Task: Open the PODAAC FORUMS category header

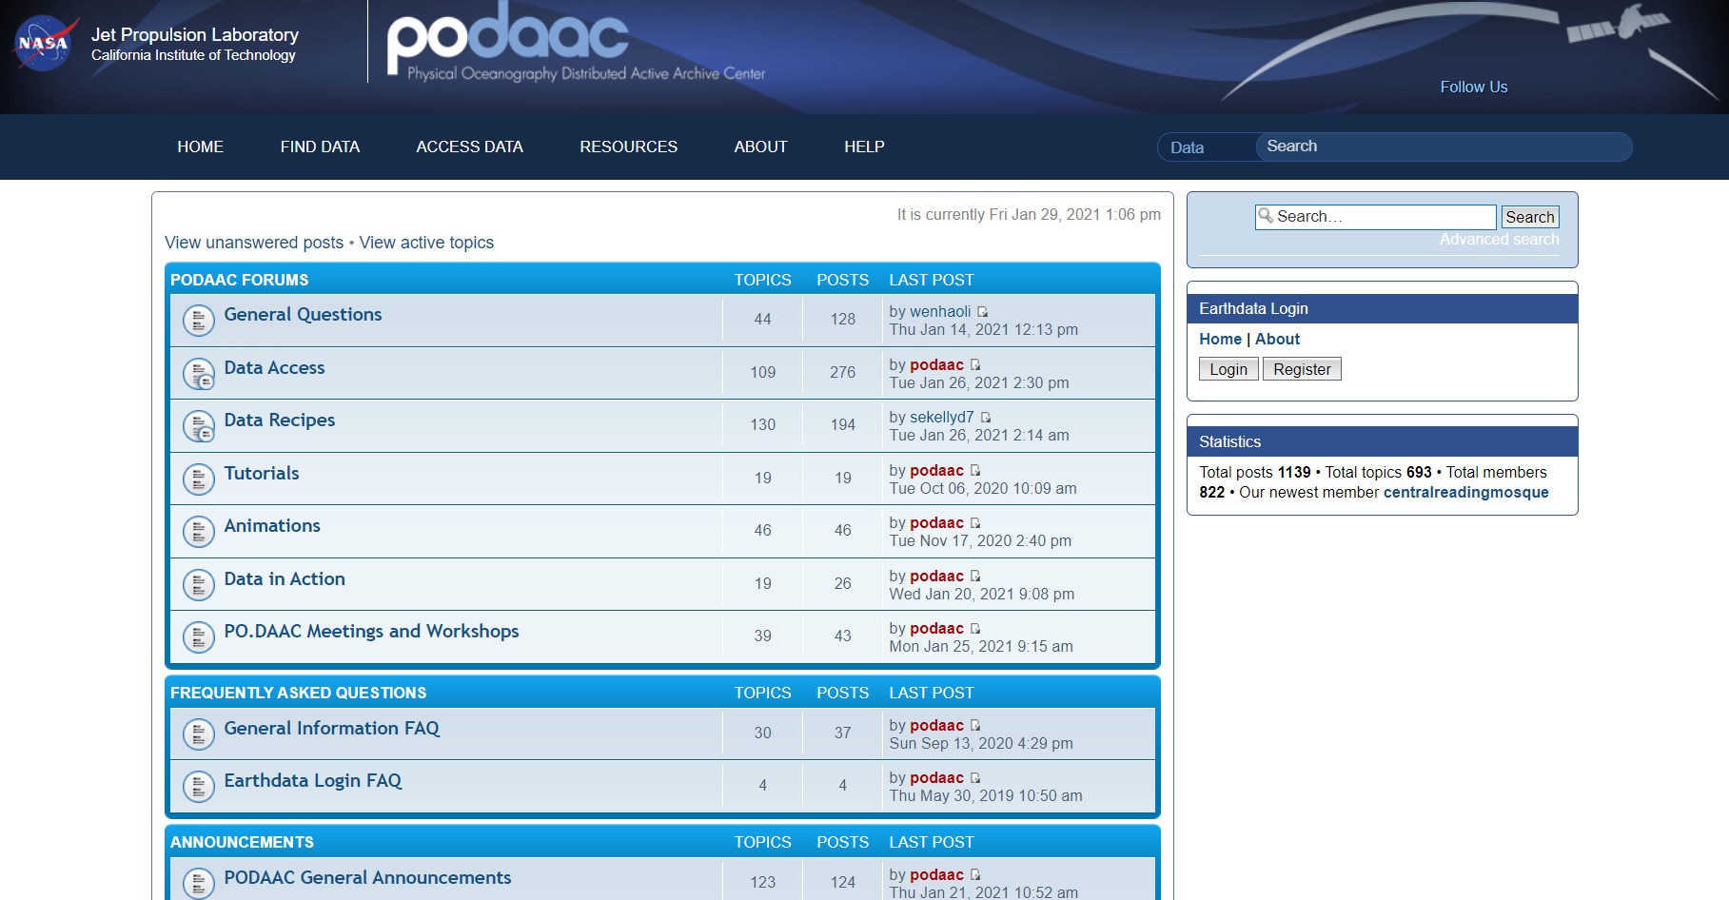Action: pyautogui.click(x=239, y=280)
